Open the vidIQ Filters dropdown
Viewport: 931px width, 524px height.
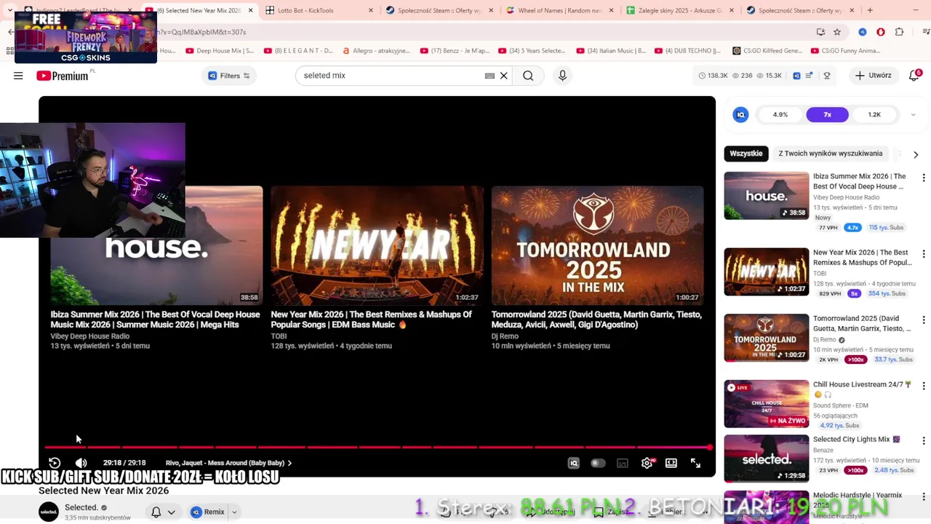pos(230,76)
